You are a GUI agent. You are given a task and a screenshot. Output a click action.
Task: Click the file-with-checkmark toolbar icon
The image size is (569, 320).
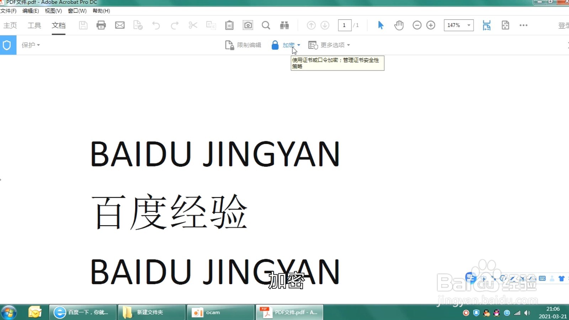coord(138,25)
